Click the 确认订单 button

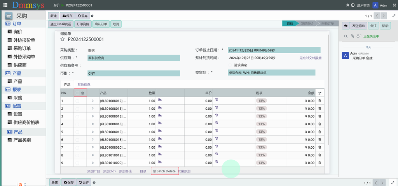coord(101,24)
